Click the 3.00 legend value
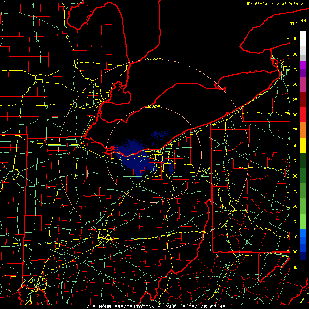 [292, 54]
